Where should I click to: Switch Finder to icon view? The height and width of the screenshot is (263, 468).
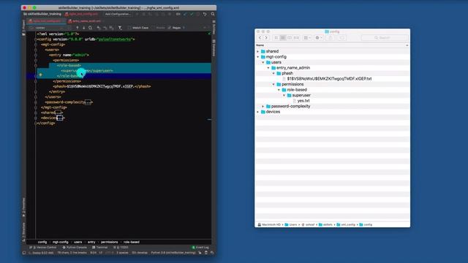(276, 37)
